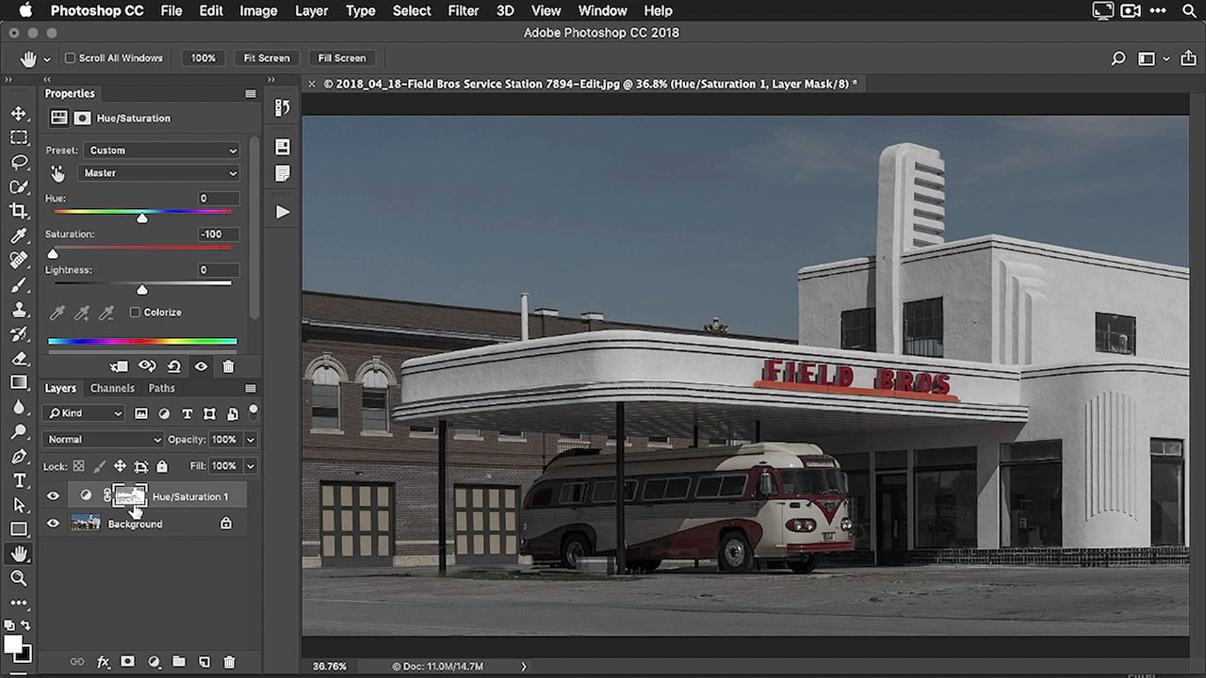This screenshot has width=1206, height=678.
Task: Click the Fill Screen button
Action: point(342,58)
